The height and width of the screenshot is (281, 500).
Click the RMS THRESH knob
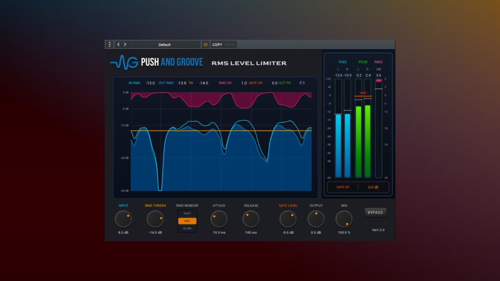pos(155,219)
